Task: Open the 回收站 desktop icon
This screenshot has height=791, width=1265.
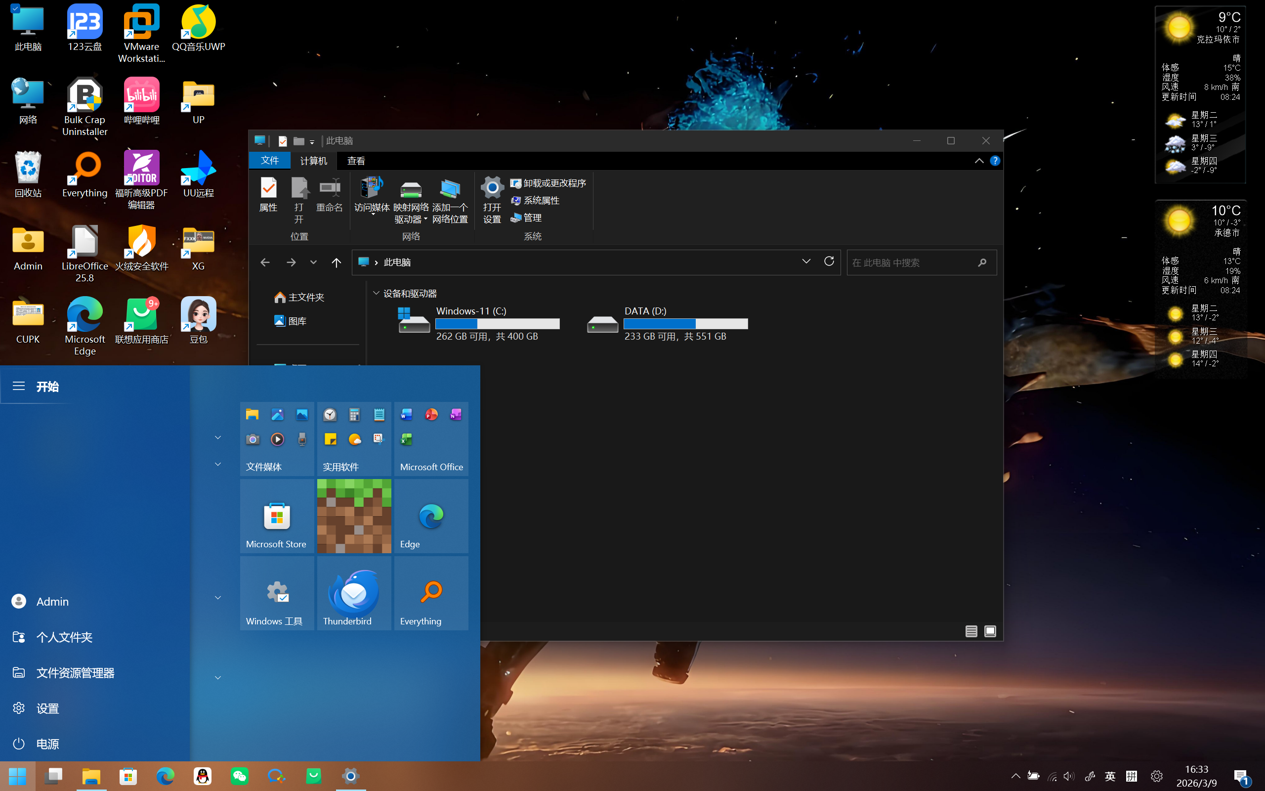Action: tap(28, 174)
